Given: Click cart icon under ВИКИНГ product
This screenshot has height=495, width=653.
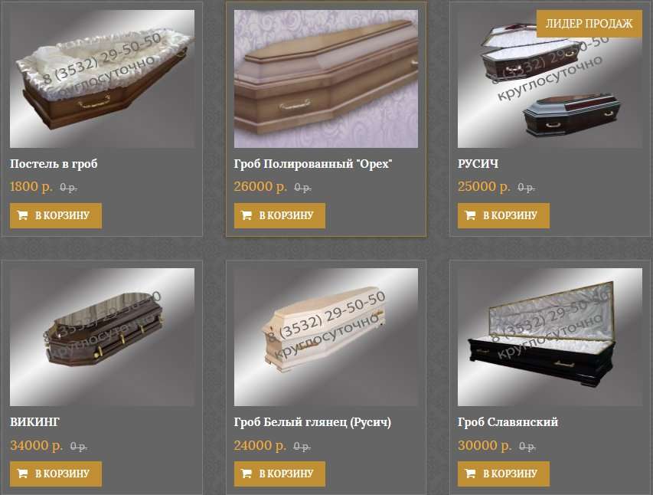Looking at the screenshot, I should pos(22,474).
